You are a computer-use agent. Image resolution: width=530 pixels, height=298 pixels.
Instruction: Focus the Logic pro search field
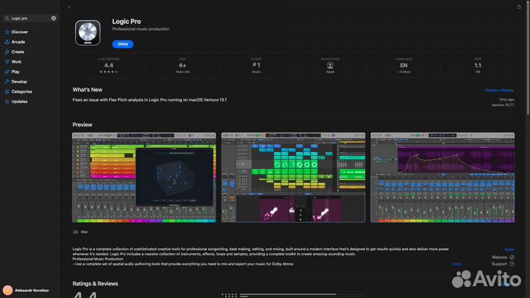(29, 18)
